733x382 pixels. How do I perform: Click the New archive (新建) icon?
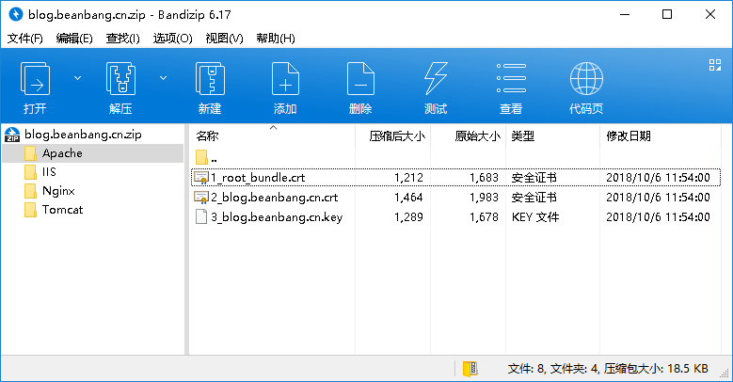210,78
